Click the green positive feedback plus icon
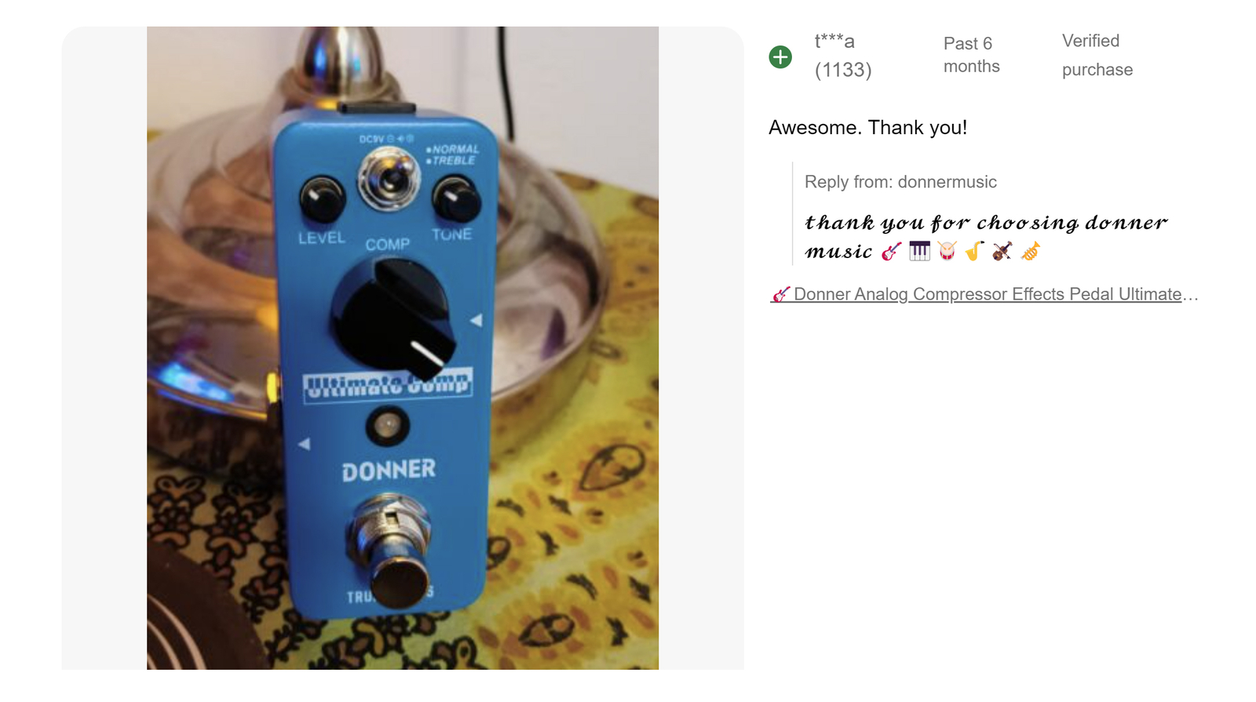This screenshot has width=1256, height=702. click(x=780, y=57)
